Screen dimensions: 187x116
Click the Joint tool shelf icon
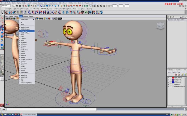[29, 12]
